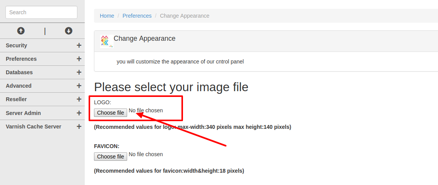Expand the Databases plus icon
The image size is (438, 185).
[x=79, y=72]
